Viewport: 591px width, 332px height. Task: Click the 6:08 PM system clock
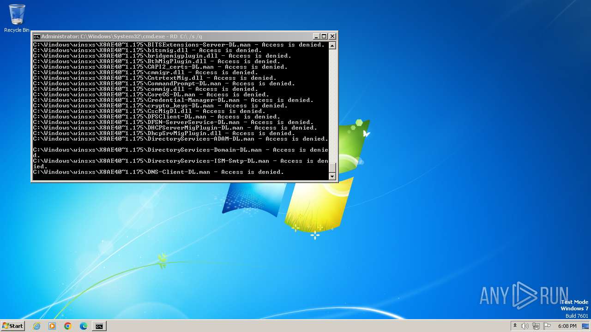[x=567, y=326]
